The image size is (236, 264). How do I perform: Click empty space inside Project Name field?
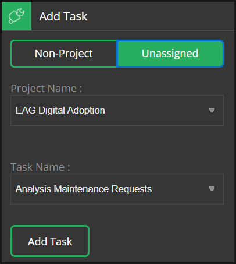click(157, 110)
